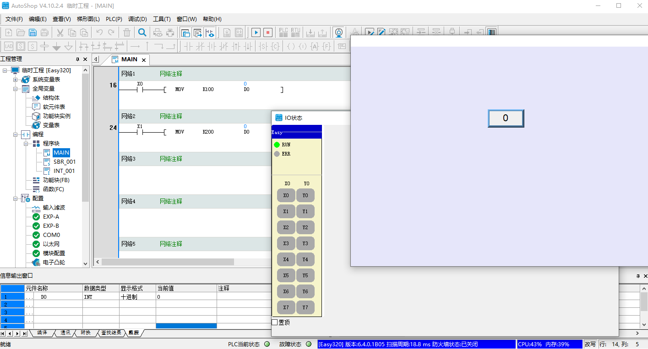
Task: Click the 0 button in overlay window
Action: tap(506, 118)
